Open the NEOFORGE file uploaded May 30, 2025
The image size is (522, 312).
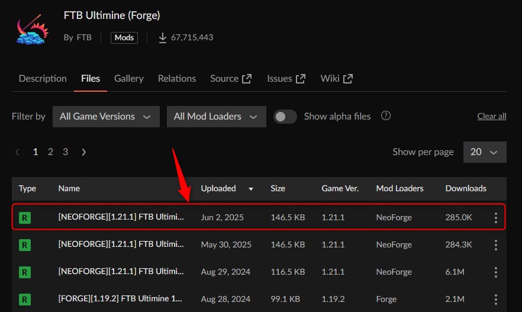pos(121,245)
